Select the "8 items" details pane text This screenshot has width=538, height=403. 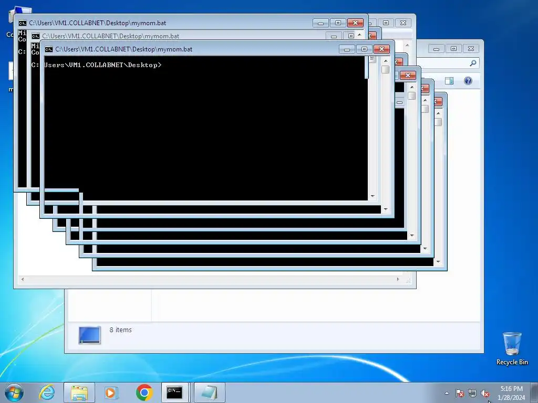pyautogui.click(x=120, y=330)
